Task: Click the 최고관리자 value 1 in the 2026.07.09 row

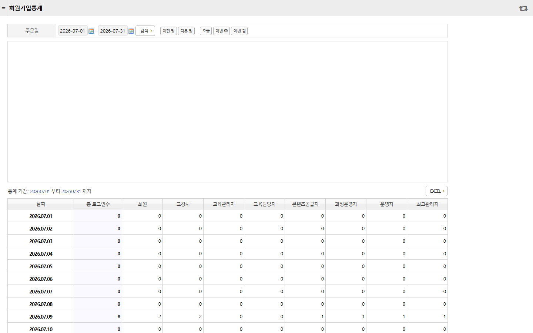Action: (x=445, y=317)
